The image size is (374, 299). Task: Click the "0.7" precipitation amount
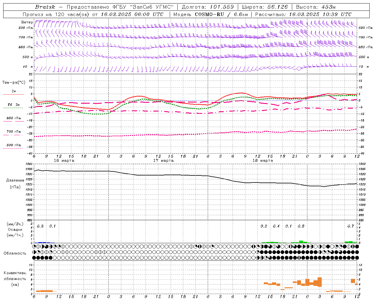click(351, 226)
